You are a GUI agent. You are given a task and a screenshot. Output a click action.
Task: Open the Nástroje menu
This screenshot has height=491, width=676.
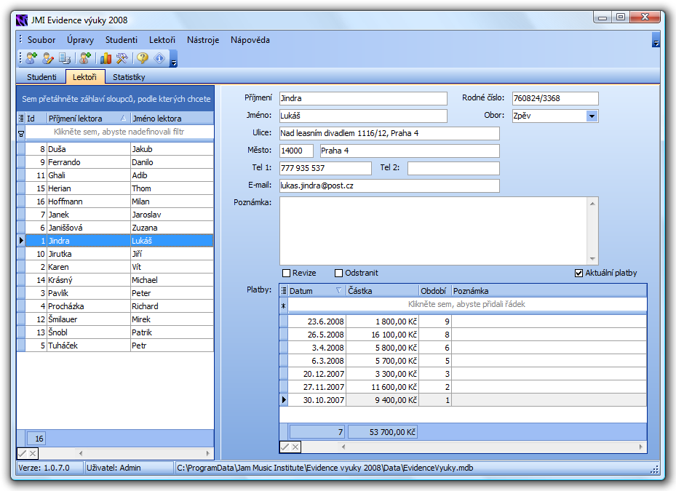202,40
